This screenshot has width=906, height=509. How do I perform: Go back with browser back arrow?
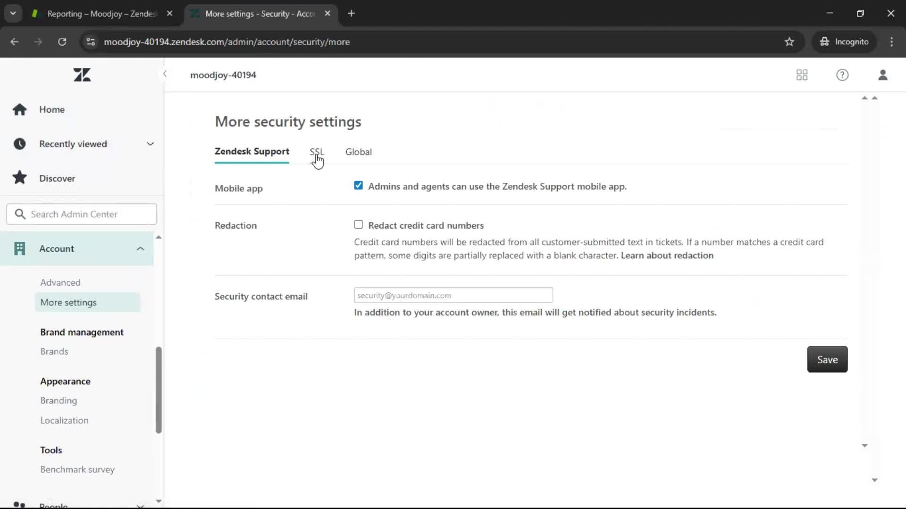pyautogui.click(x=15, y=42)
